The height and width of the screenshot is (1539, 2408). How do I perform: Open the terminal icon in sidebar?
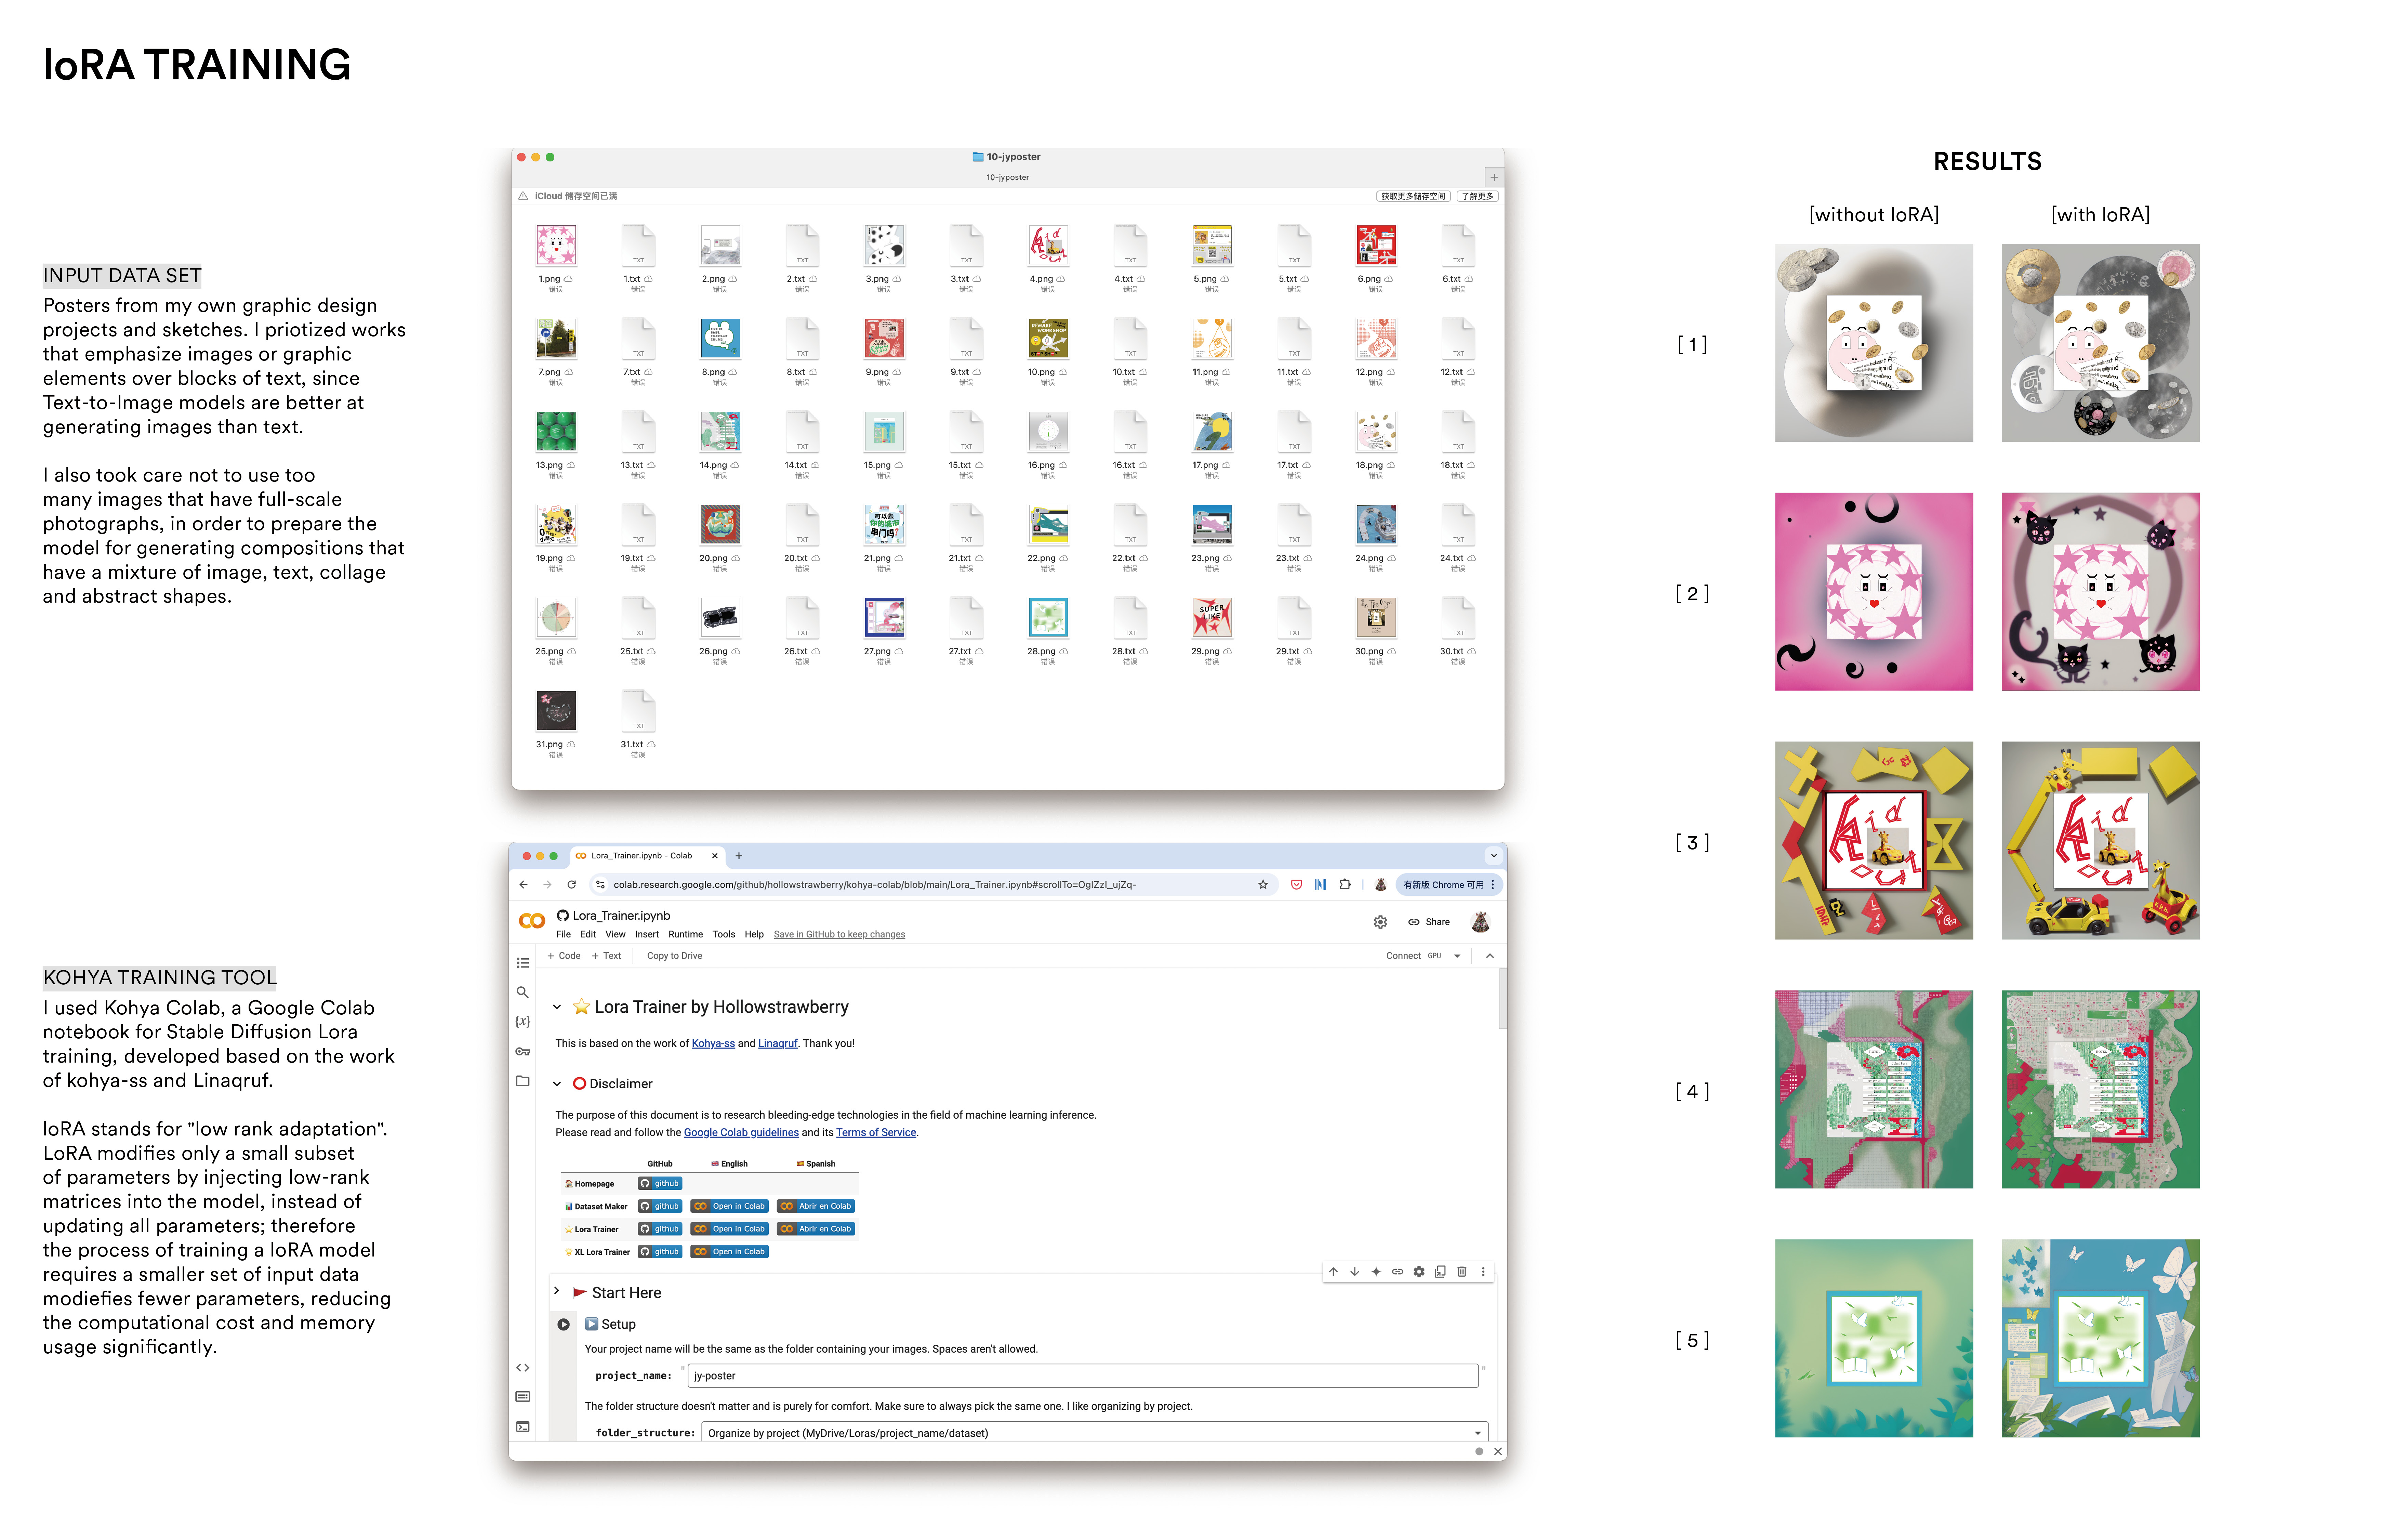click(x=522, y=1427)
